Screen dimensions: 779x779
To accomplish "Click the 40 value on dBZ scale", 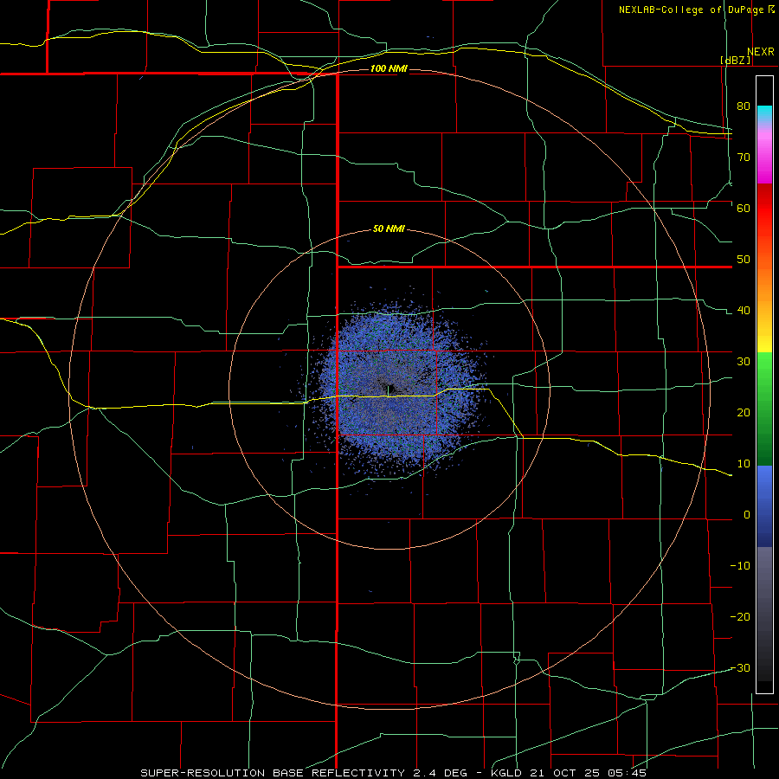I will (744, 311).
